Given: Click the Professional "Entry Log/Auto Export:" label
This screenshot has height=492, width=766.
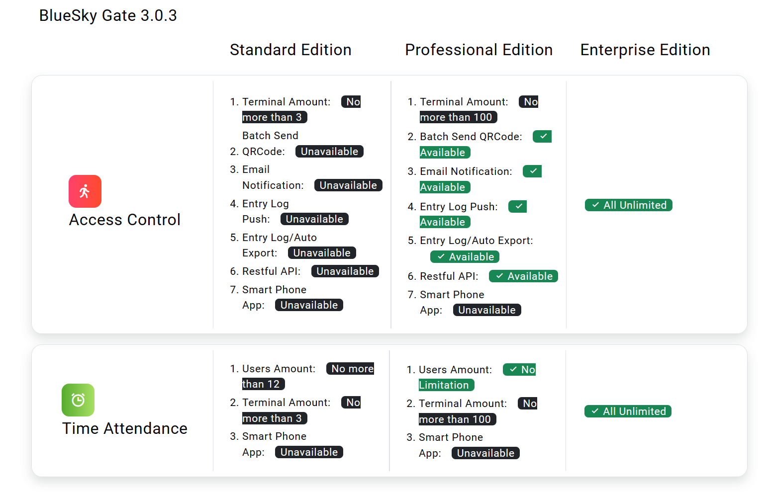Looking at the screenshot, I should pos(477,241).
